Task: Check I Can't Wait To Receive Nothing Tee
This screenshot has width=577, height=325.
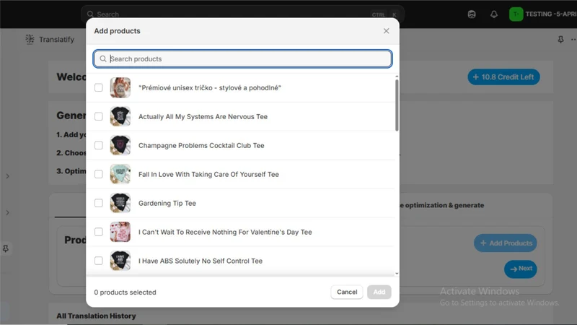Action: tap(99, 232)
